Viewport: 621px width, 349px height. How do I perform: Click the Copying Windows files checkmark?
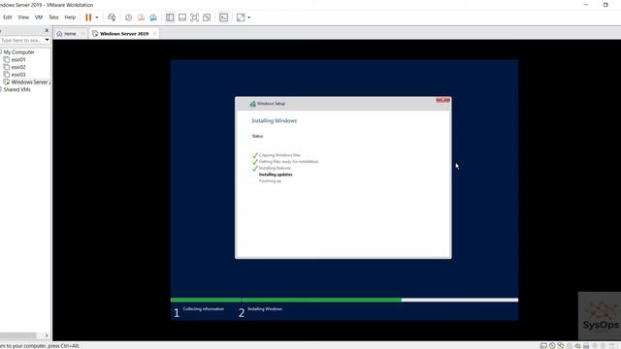pos(255,155)
